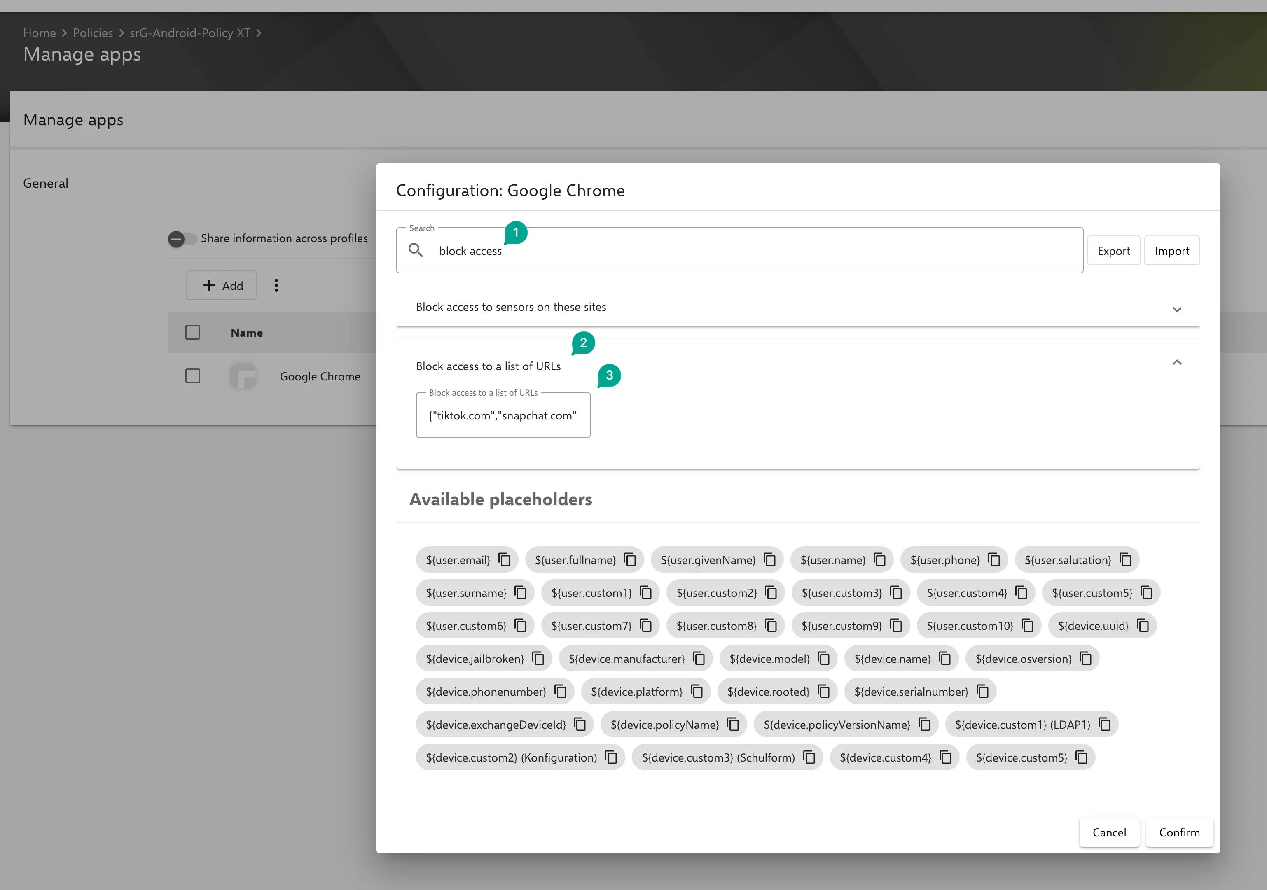Screen dimensions: 1267x890
Task: Copy the ${user.givenName} placeholder
Action: click(x=770, y=560)
